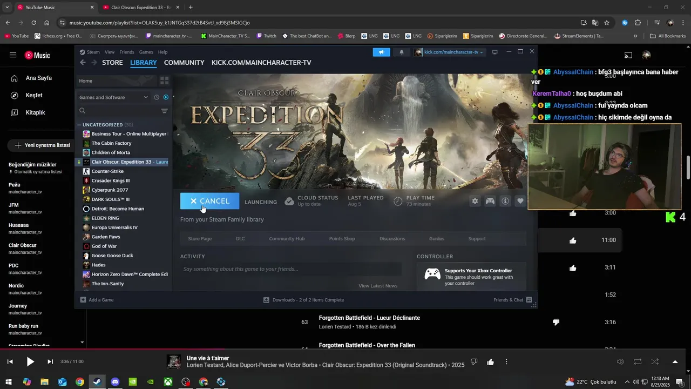This screenshot has width=691, height=389.
Task: Open YouTube Music hamburger menu
Action: pyautogui.click(x=13, y=55)
